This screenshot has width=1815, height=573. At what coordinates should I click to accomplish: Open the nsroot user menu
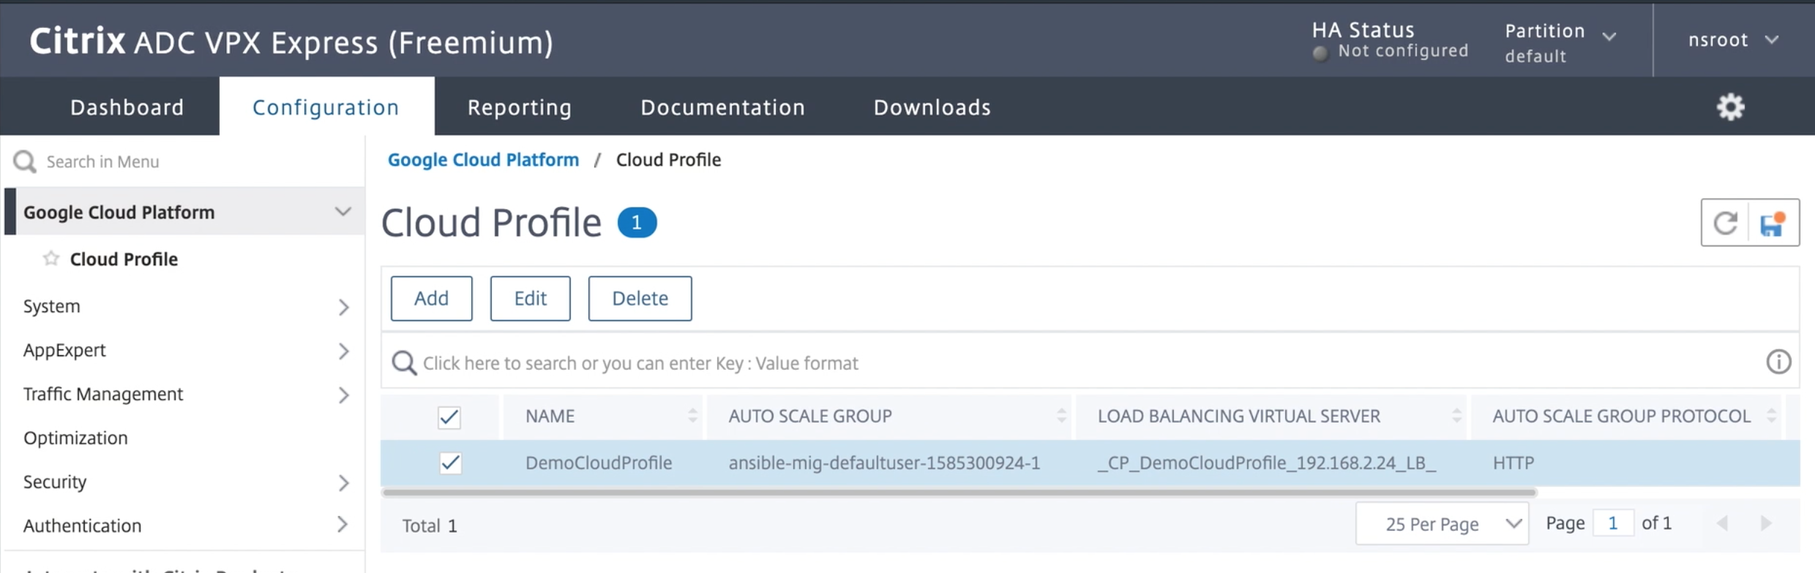click(x=1732, y=39)
